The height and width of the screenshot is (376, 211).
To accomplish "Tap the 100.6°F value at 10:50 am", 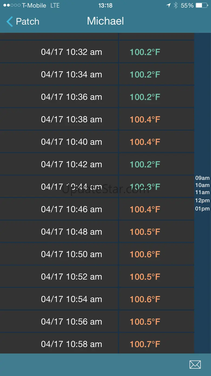I will [145, 254].
